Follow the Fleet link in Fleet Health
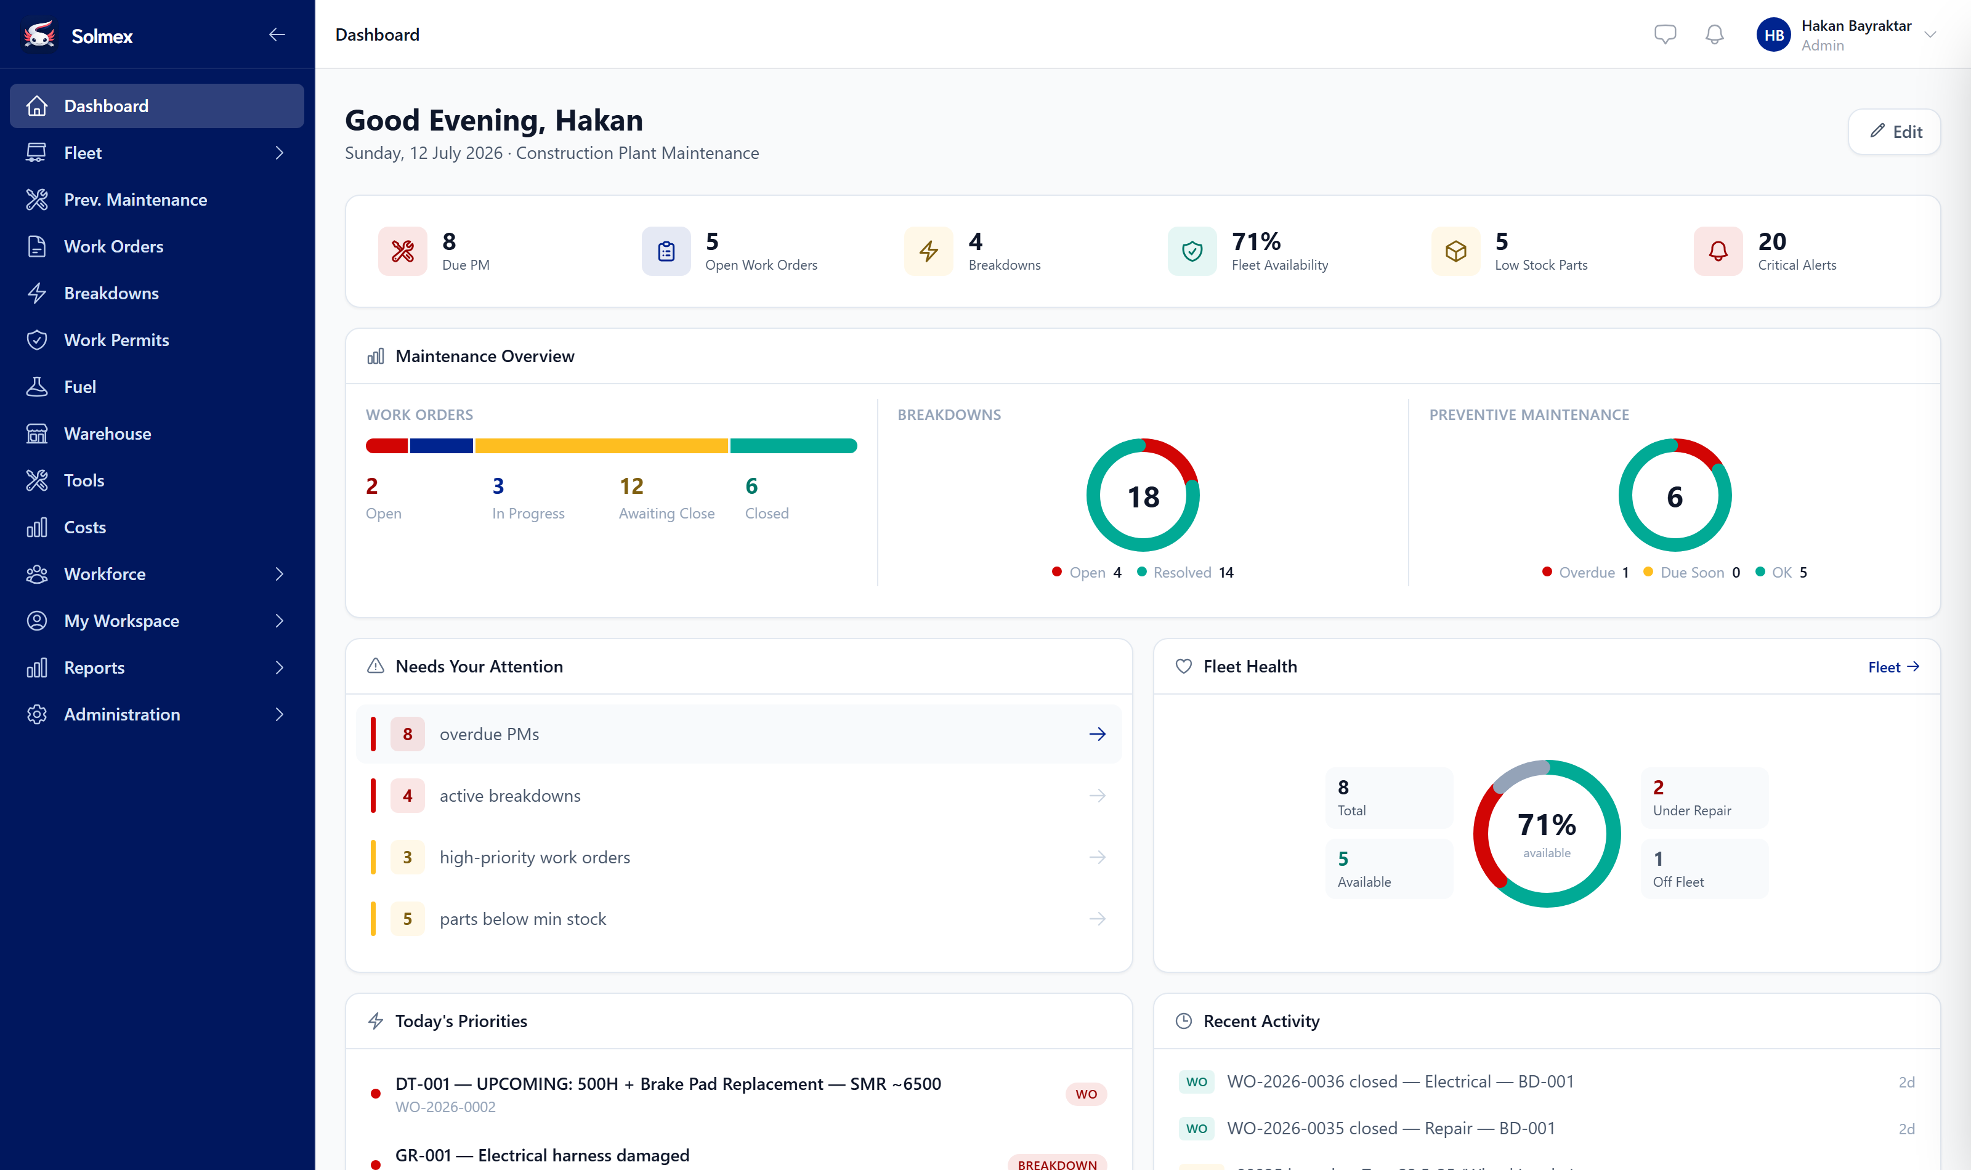The width and height of the screenshot is (1971, 1170). [x=1893, y=667]
